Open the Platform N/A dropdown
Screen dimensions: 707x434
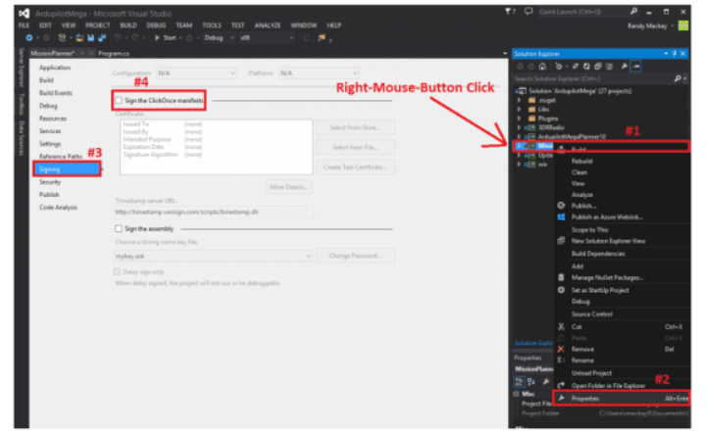pyautogui.click(x=319, y=73)
